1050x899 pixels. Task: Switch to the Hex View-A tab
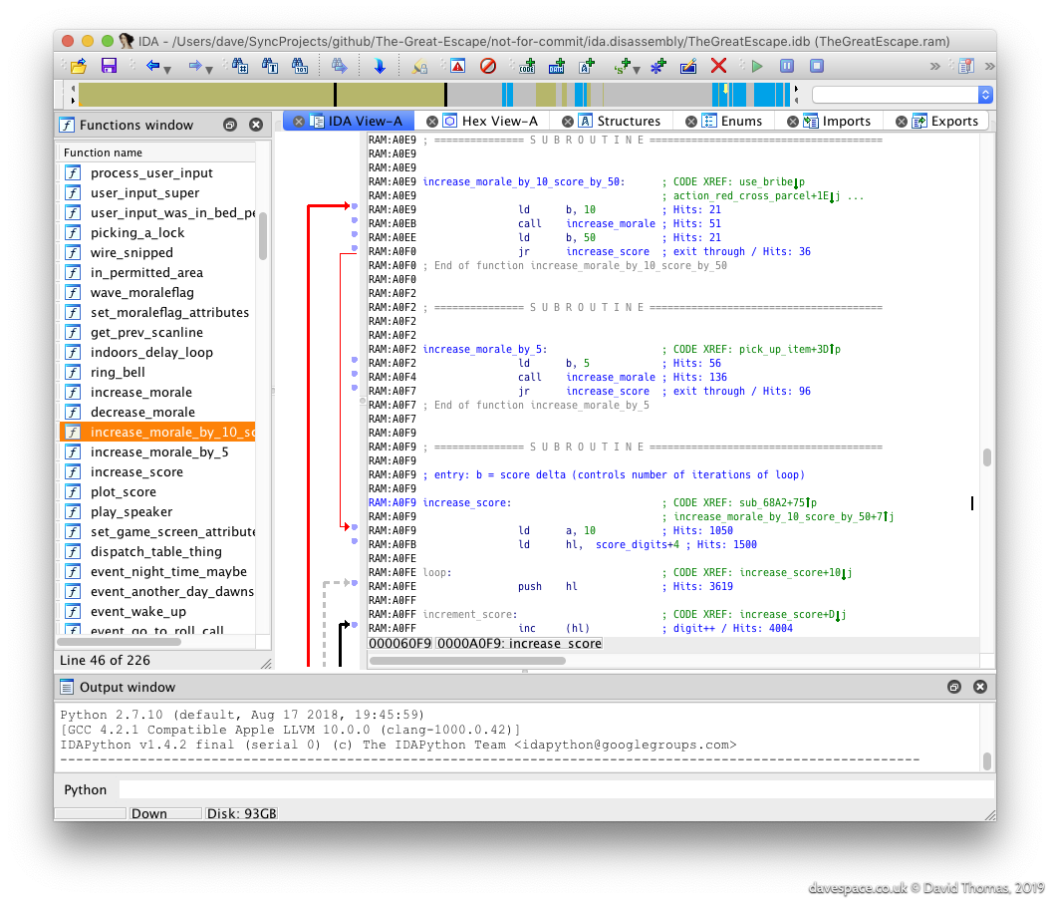click(x=499, y=121)
